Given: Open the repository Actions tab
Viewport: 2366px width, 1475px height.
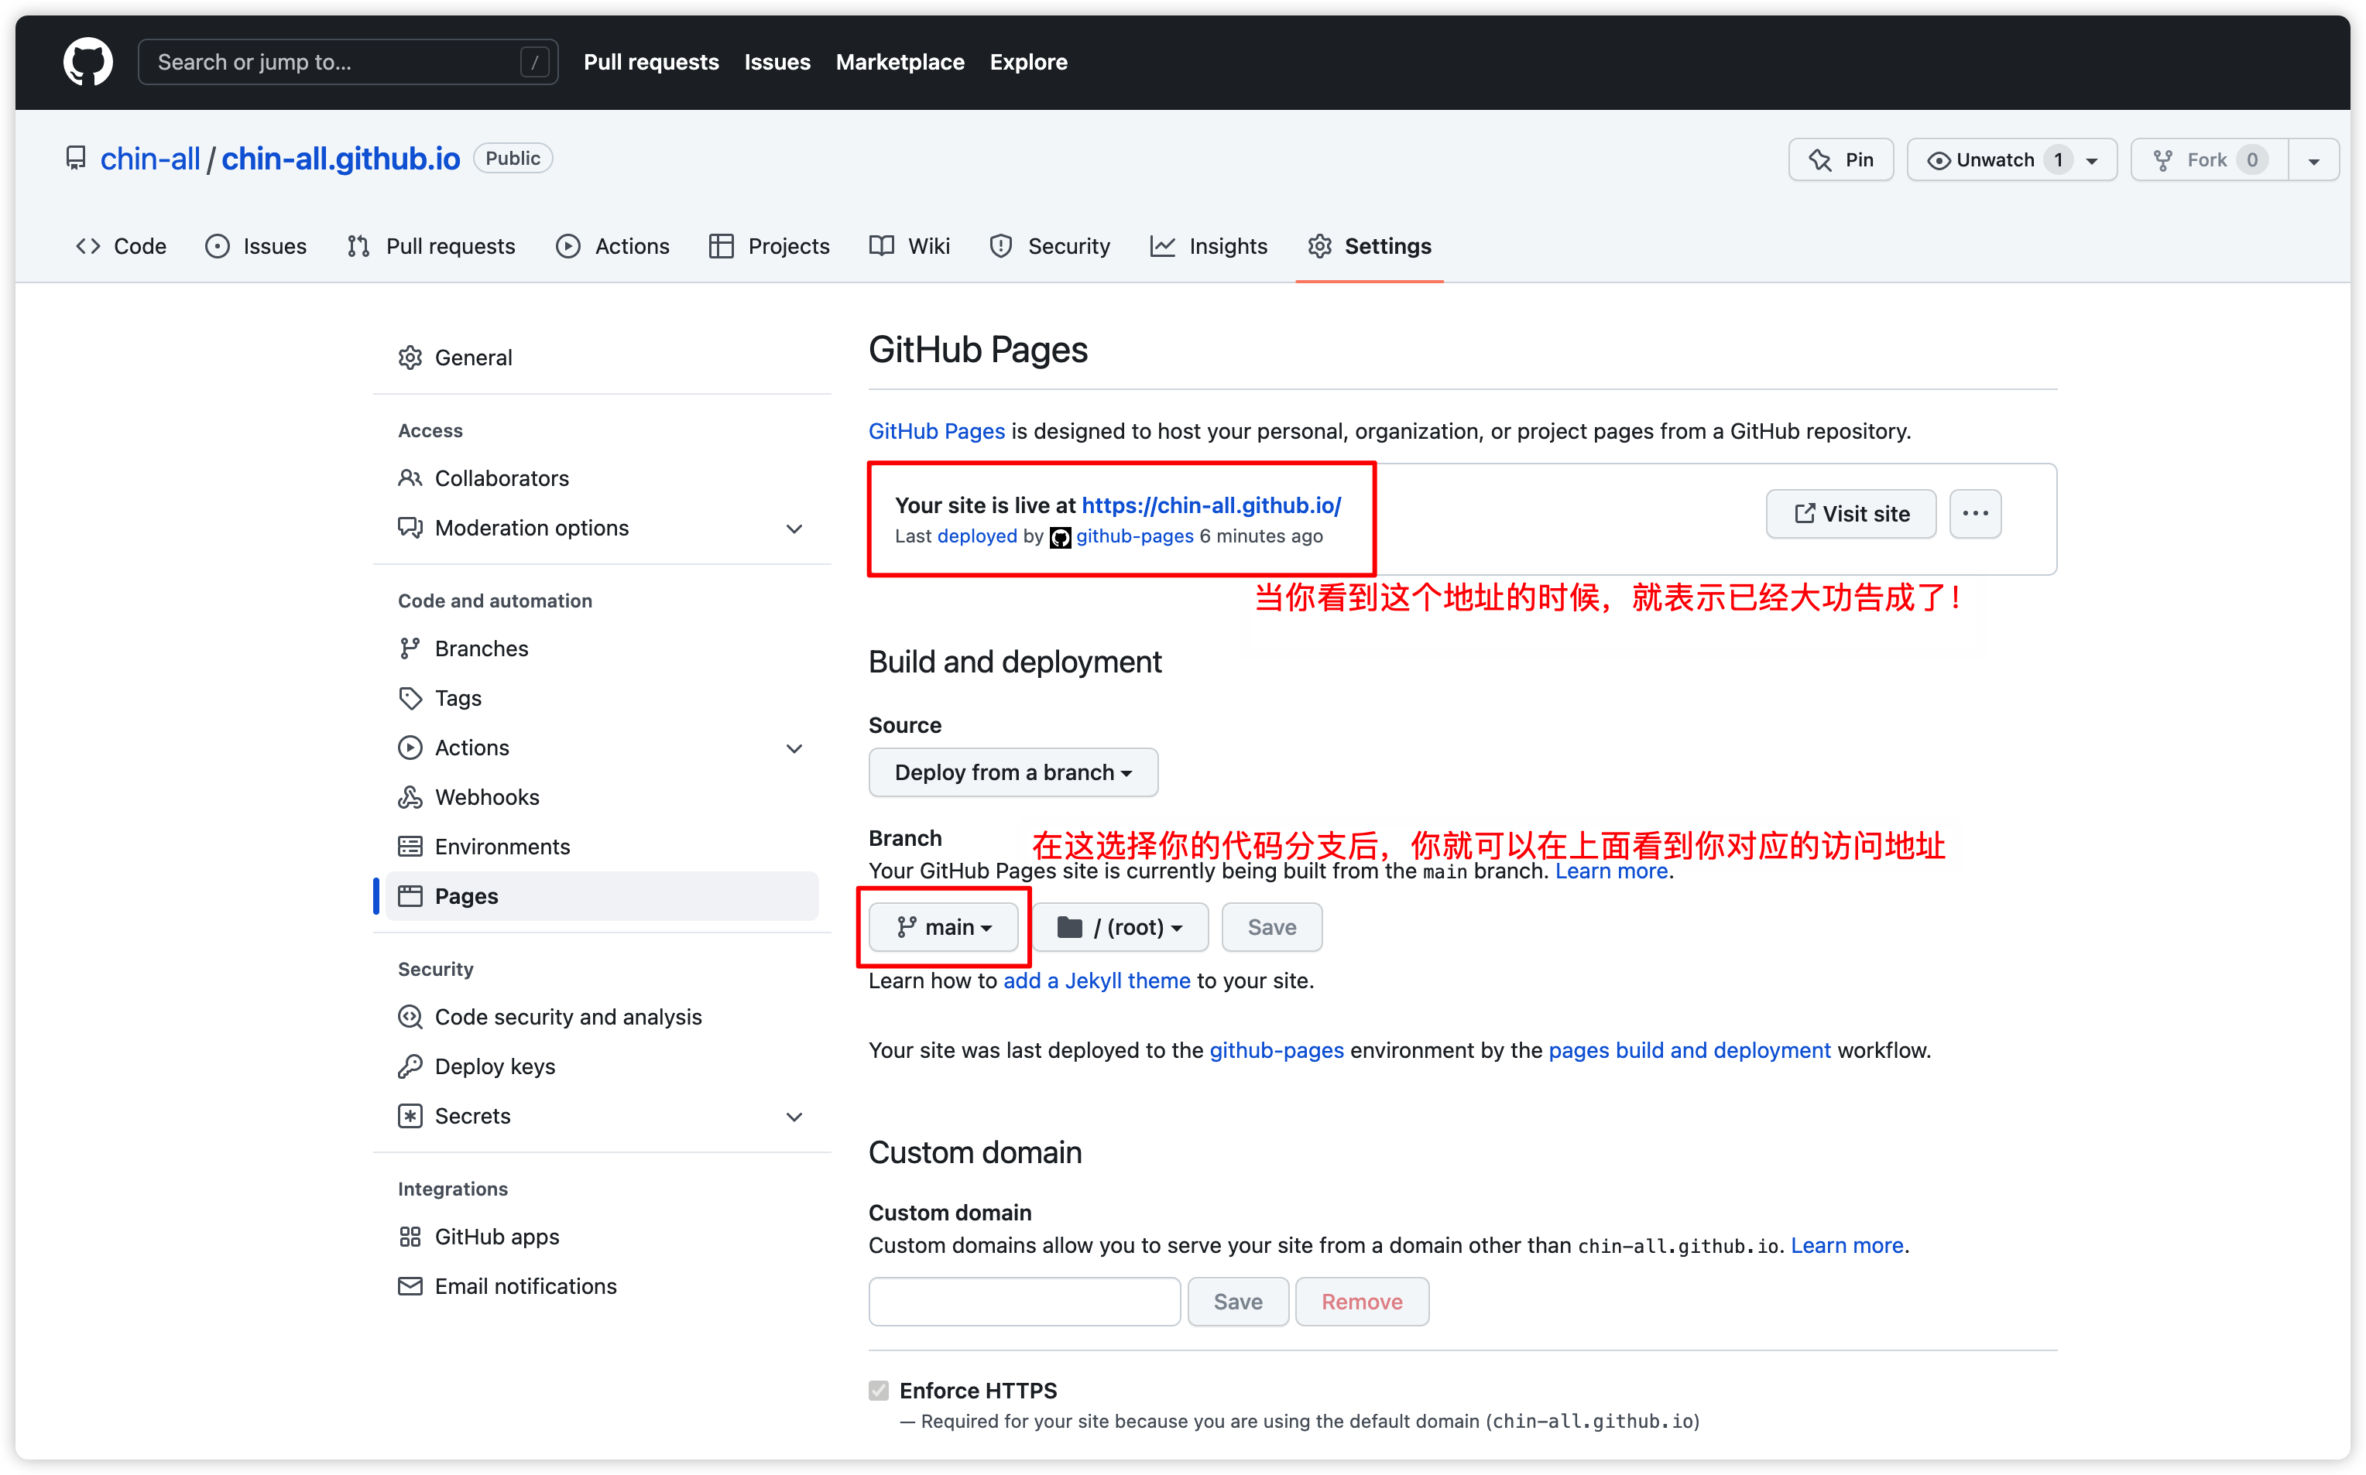Looking at the screenshot, I should click(612, 246).
